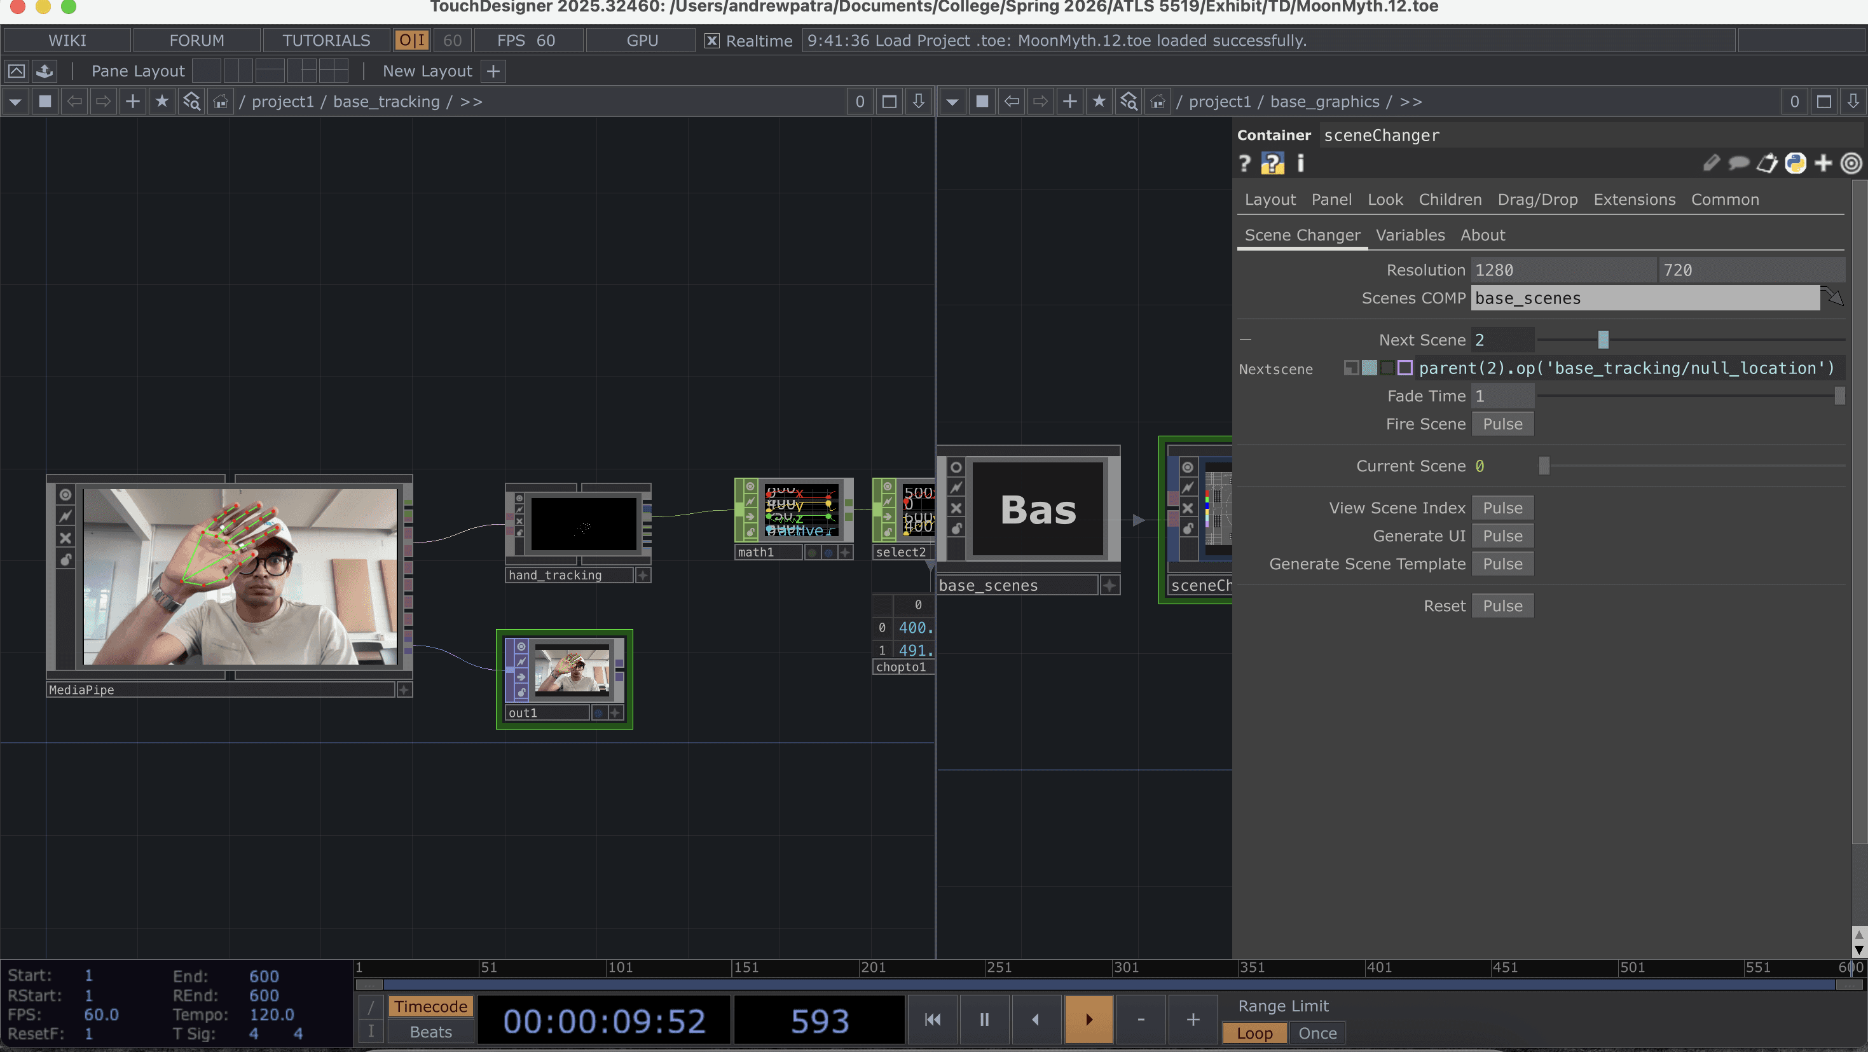1868x1052 pixels.
Task: Adjust the Next Scene slider handle
Action: (x=1603, y=340)
